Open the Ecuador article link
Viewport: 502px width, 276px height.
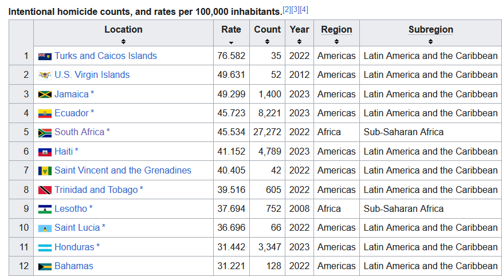tap(72, 113)
